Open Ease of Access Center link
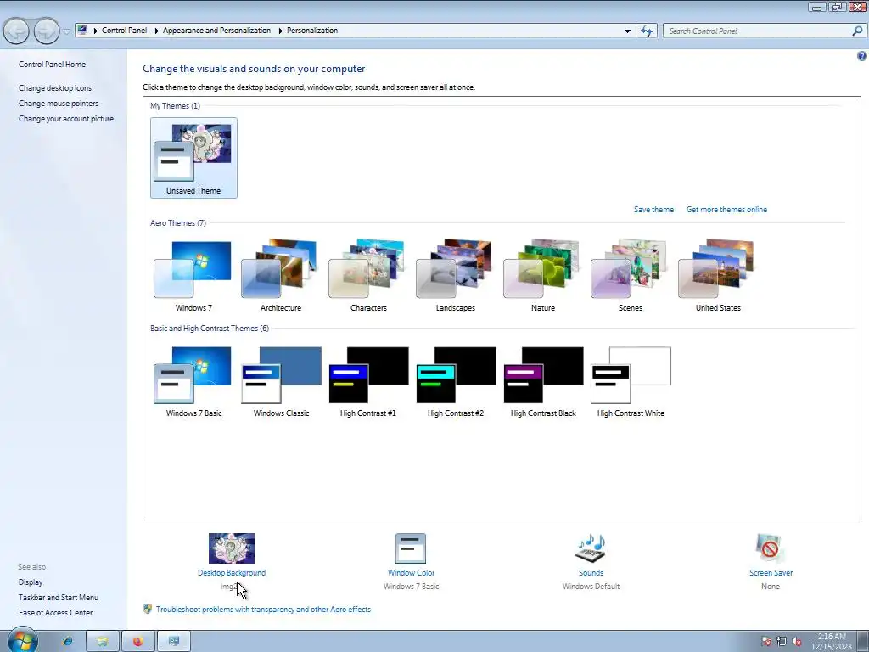869x652 pixels. coord(55,613)
